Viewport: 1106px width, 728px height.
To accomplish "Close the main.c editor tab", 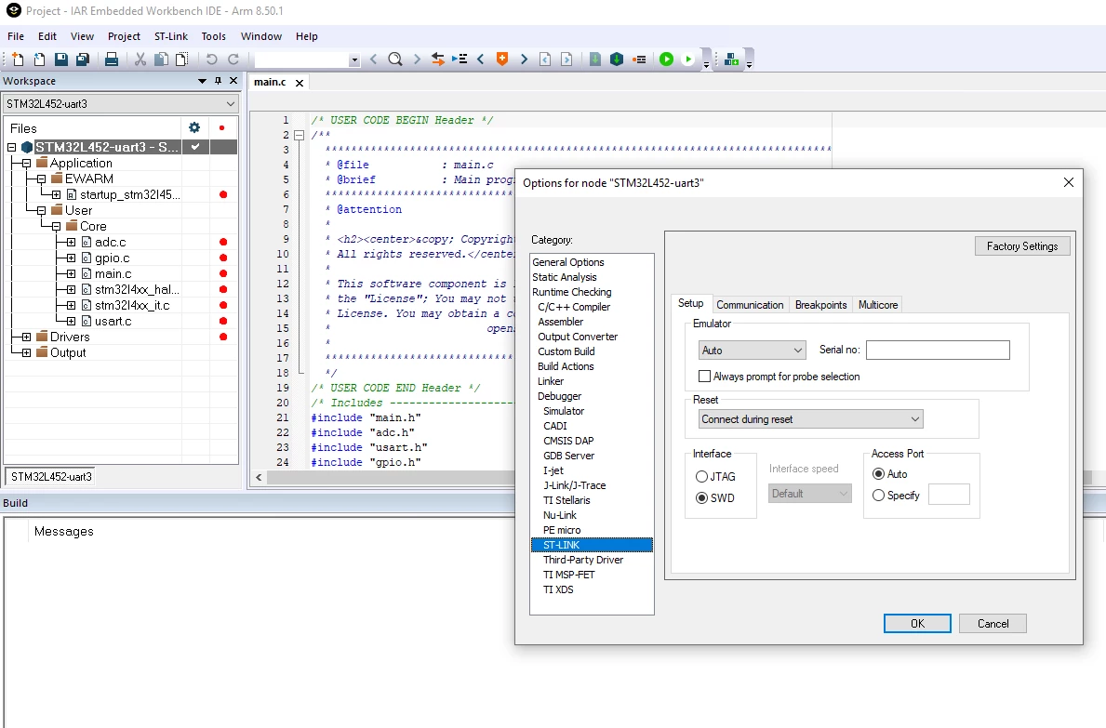I will click(300, 83).
